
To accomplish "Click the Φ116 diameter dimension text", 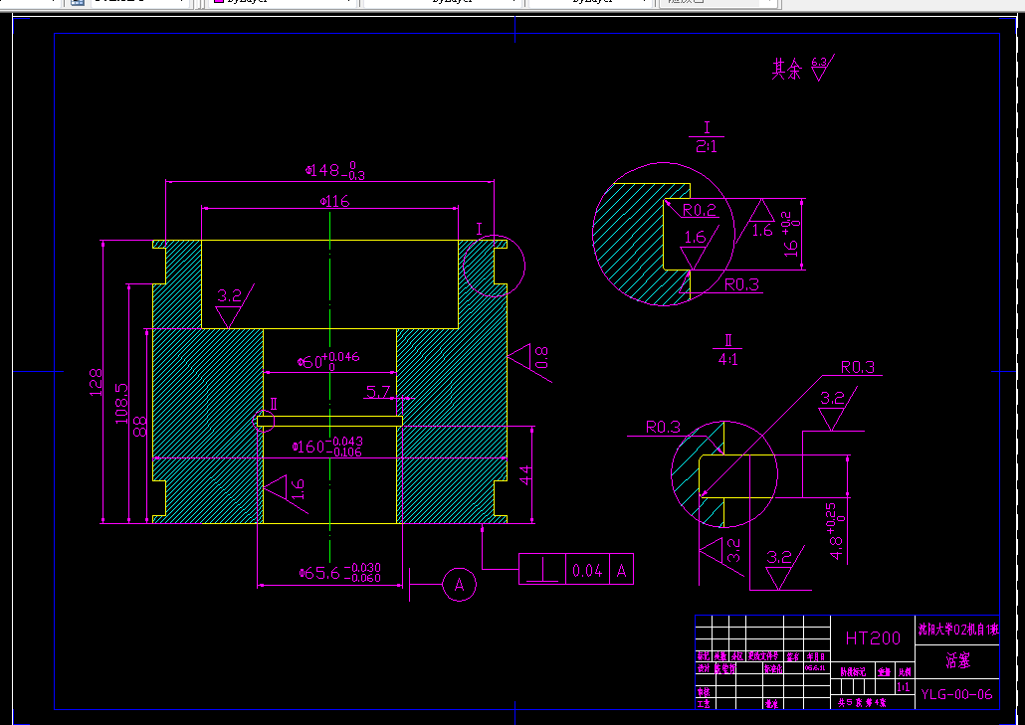I will coord(334,201).
